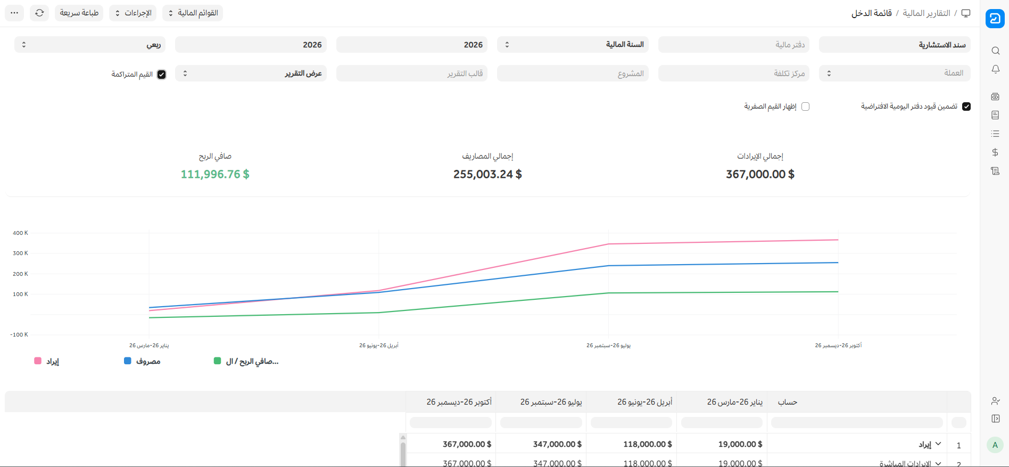
Task: Open the user avatar 'A' menu
Action: coord(995,445)
